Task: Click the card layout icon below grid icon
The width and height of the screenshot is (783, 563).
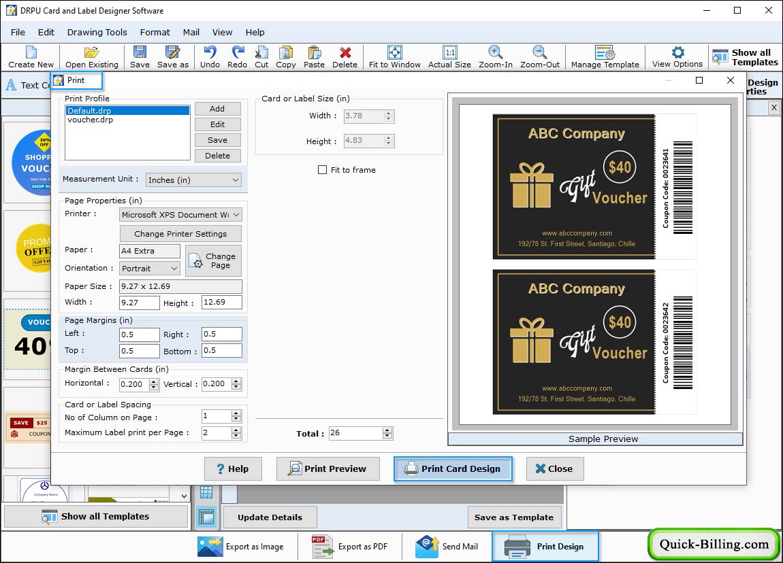Action: (x=206, y=517)
